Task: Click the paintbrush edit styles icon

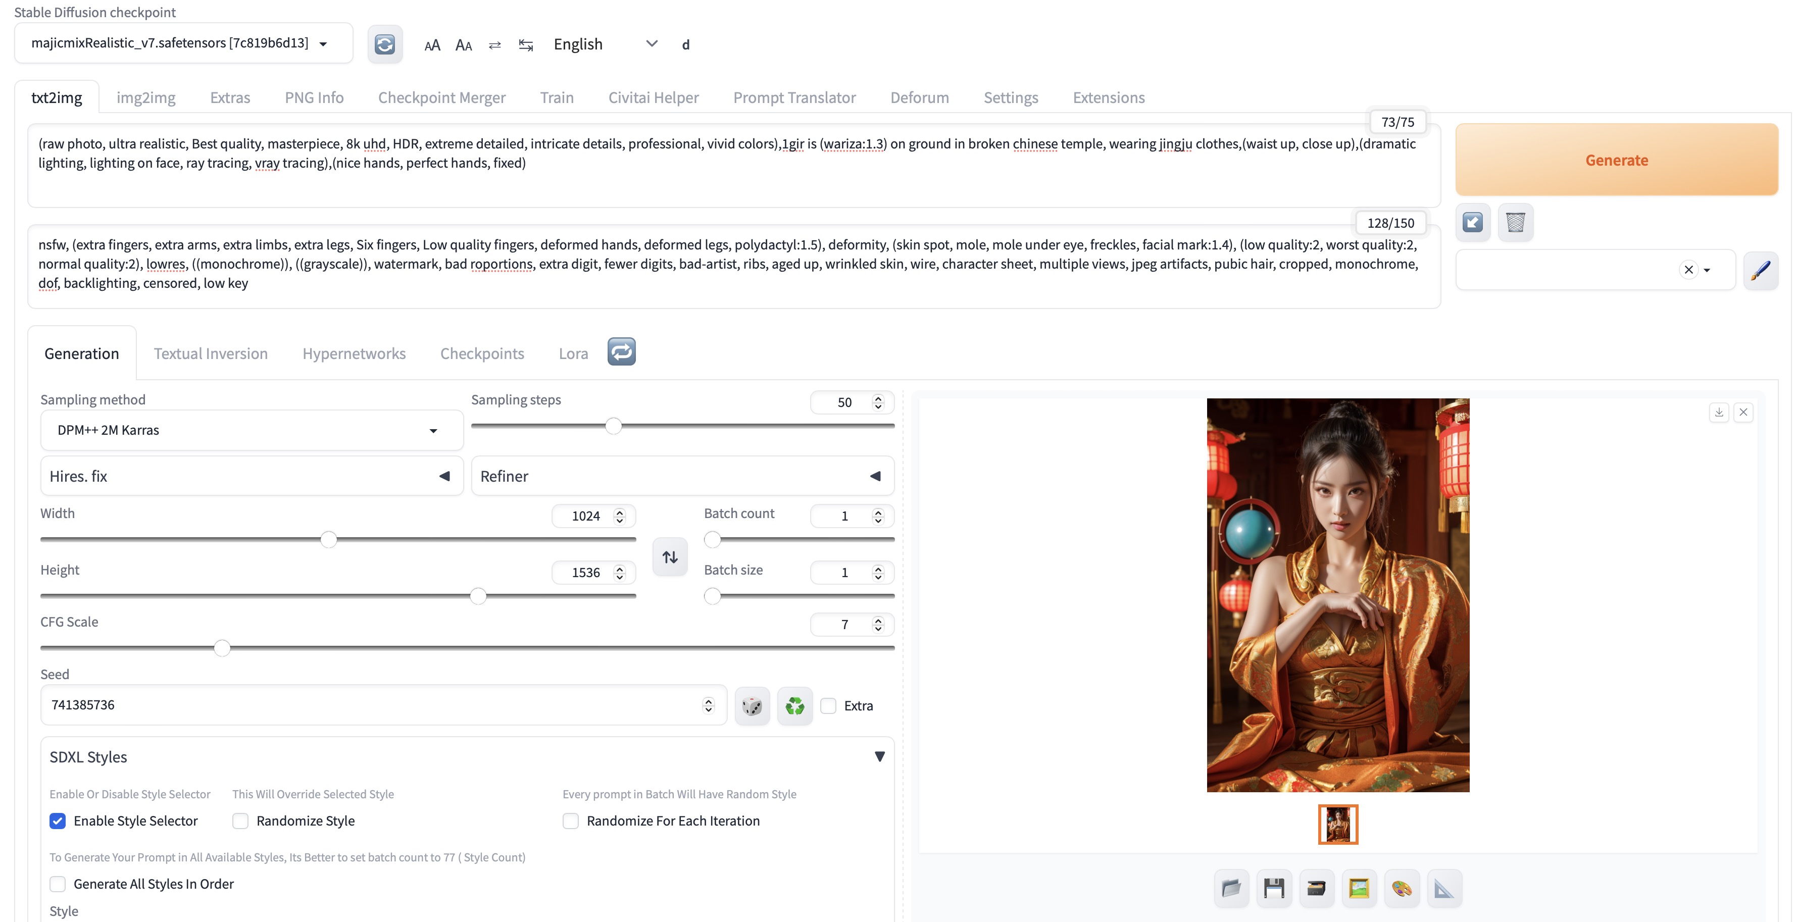Action: pyautogui.click(x=1760, y=270)
